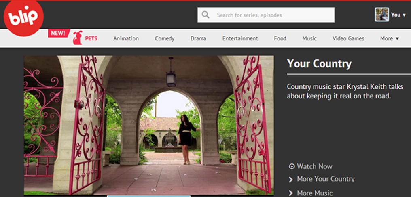Click the user avatar picture
The image size is (411, 197).
coord(381,15)
